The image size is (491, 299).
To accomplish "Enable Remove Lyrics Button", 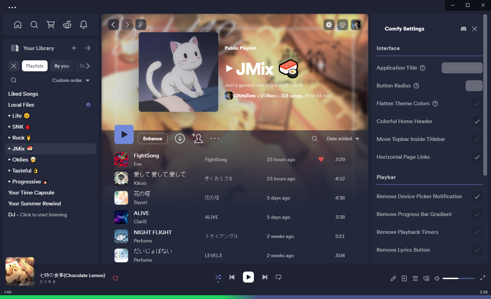I will 477,250.
